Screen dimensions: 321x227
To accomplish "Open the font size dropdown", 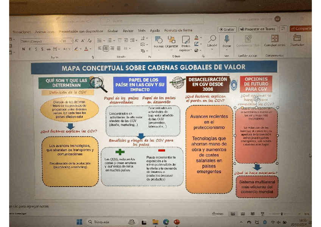I will [x=71, y=41].
